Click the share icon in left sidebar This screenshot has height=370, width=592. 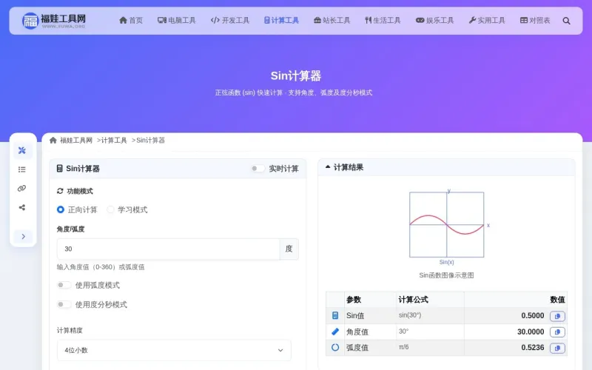(x=22, y=207)
